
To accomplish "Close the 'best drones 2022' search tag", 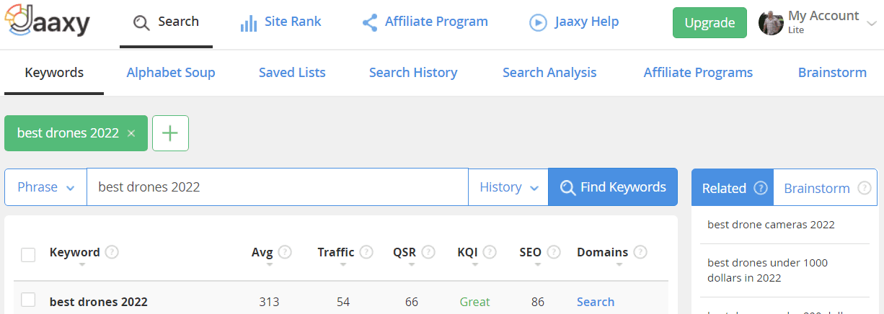I will coord(131,133).
